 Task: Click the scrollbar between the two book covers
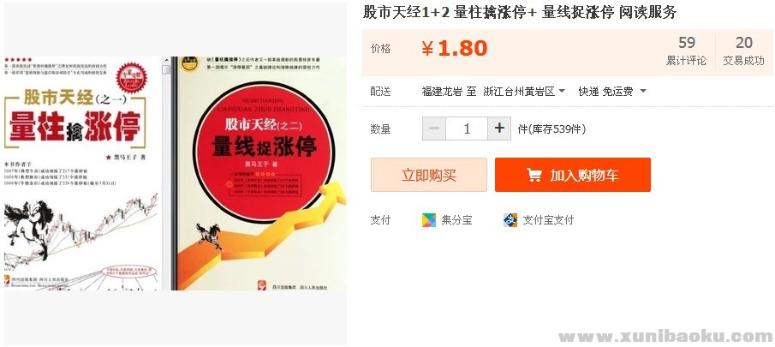pos(167,173)
